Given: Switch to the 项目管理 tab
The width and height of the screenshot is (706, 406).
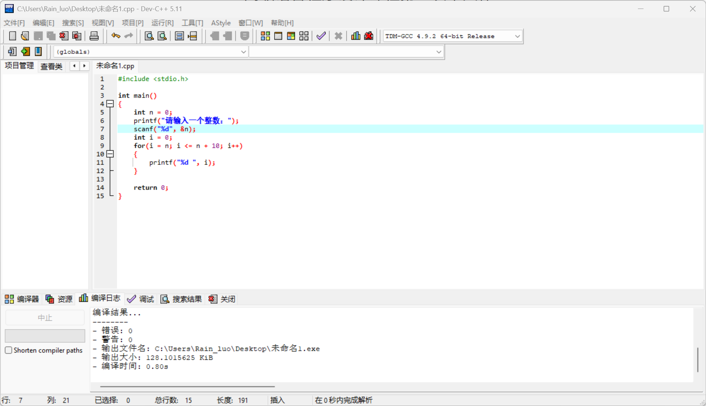Looking at the screenshot, I should 19,66.
